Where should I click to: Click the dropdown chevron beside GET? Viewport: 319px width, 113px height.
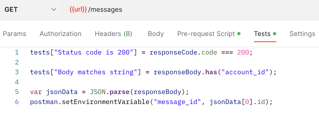54,10
